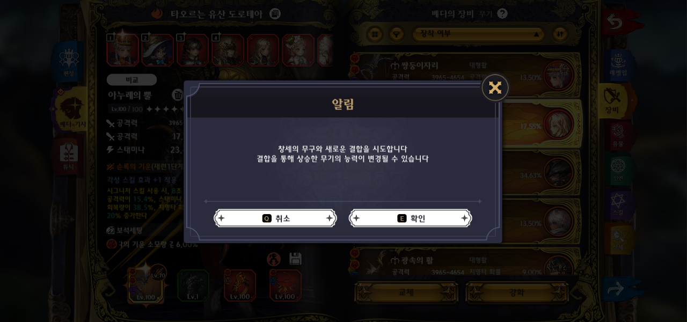
Task: Click the save floppy disk icon
Action: tap(295, 259)
